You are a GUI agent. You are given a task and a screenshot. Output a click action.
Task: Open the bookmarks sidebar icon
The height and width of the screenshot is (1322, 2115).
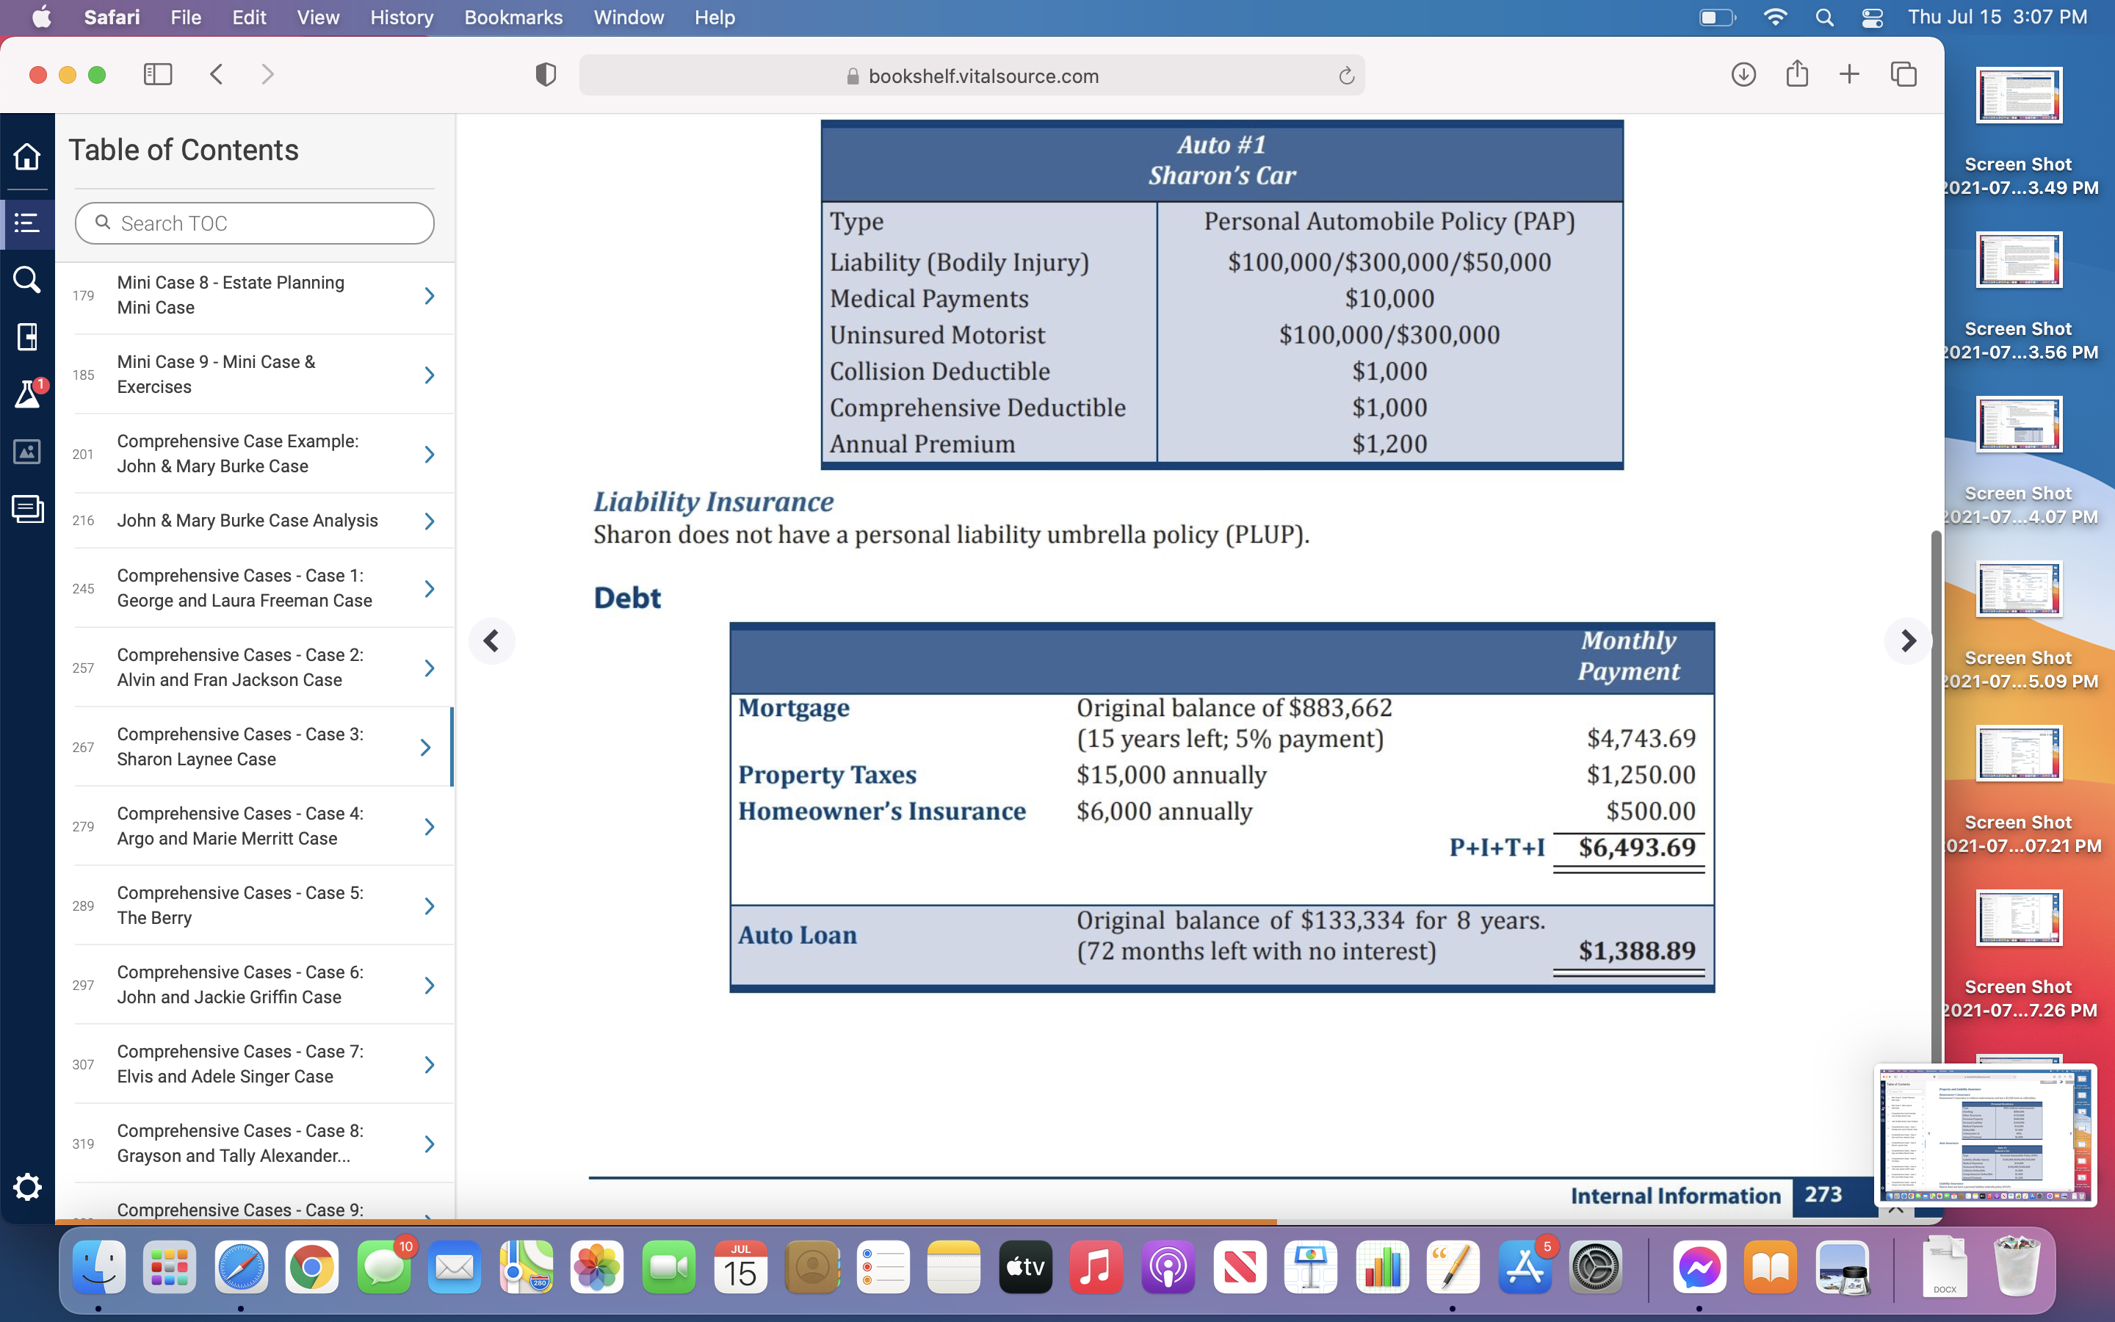coord(27,336)
